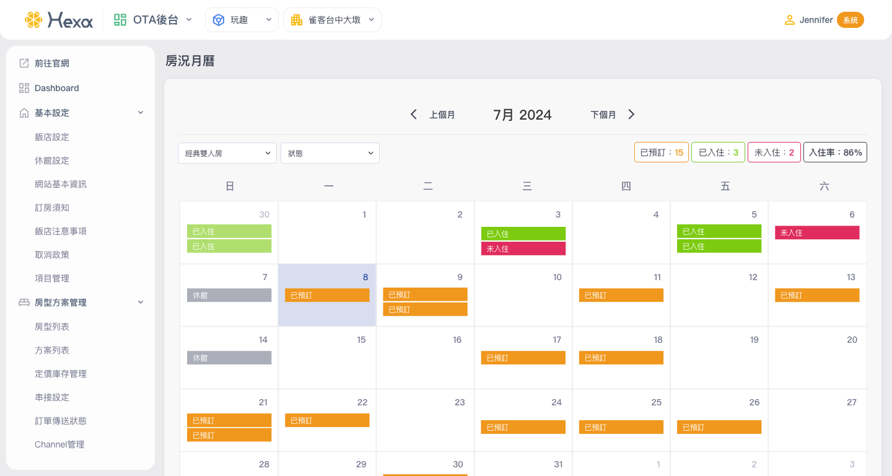Select 定價庫存管理 from the sidebar
Image resolution: width=892 pixels, height=476 pixels.
pyautogui.click(x=61, y=374)
